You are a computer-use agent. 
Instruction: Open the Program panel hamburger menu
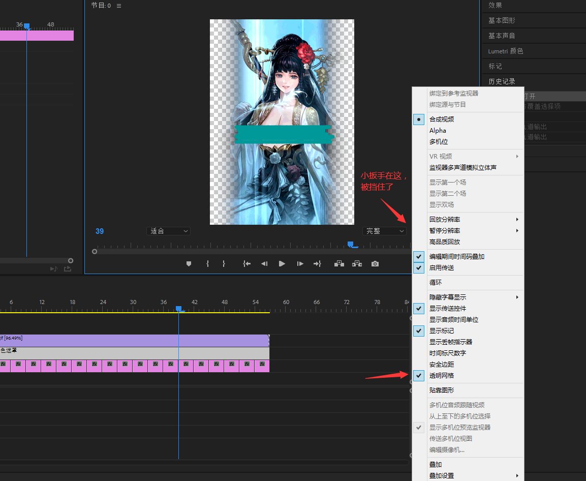(x=119, y=6)
